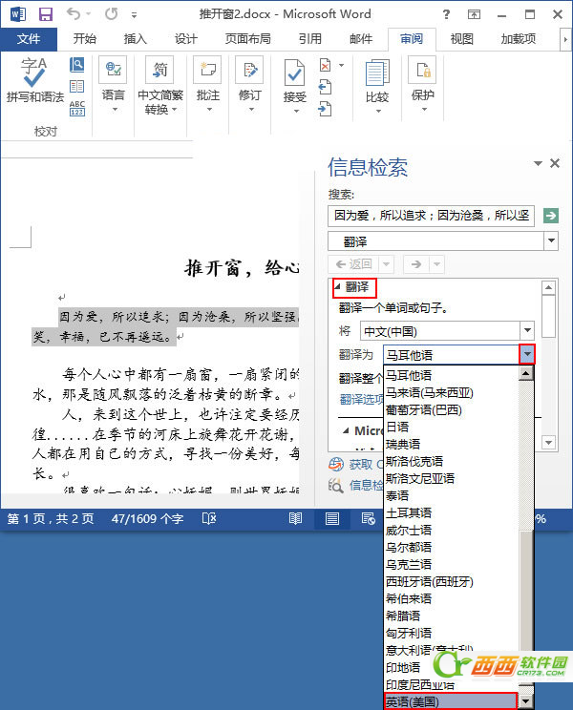Go to Previous change icon
This screenshot has height=710, width=573.
(326, 87)
